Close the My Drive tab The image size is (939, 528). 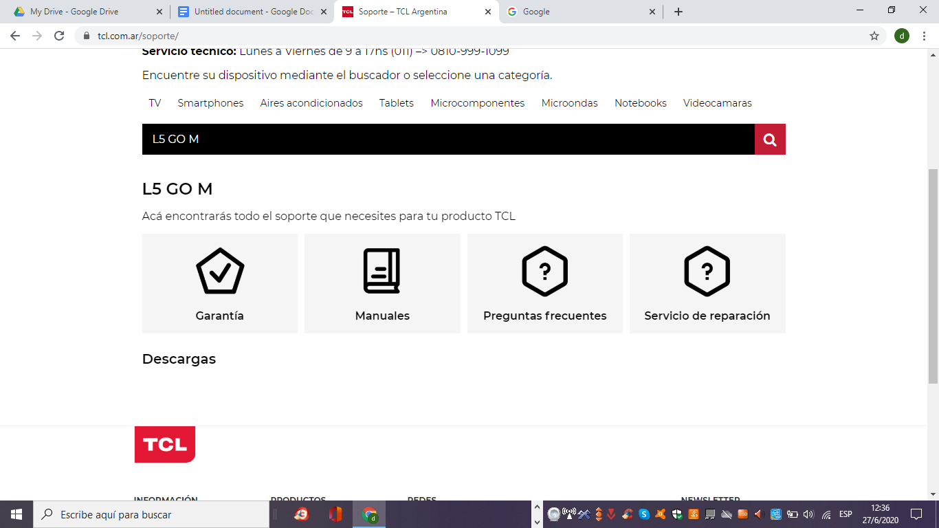[x=159, y=12]
